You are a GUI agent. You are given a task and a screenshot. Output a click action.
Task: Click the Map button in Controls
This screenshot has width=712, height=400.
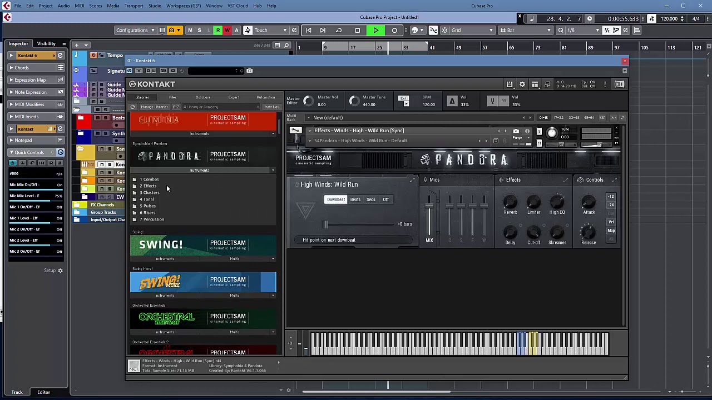coord(611,231)
